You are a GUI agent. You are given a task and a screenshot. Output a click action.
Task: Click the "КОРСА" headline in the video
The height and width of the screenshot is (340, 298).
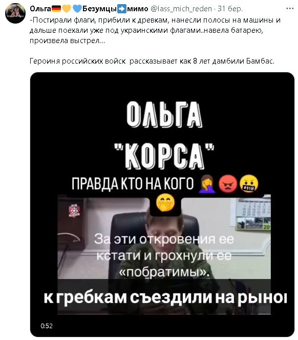pos(164,156)
